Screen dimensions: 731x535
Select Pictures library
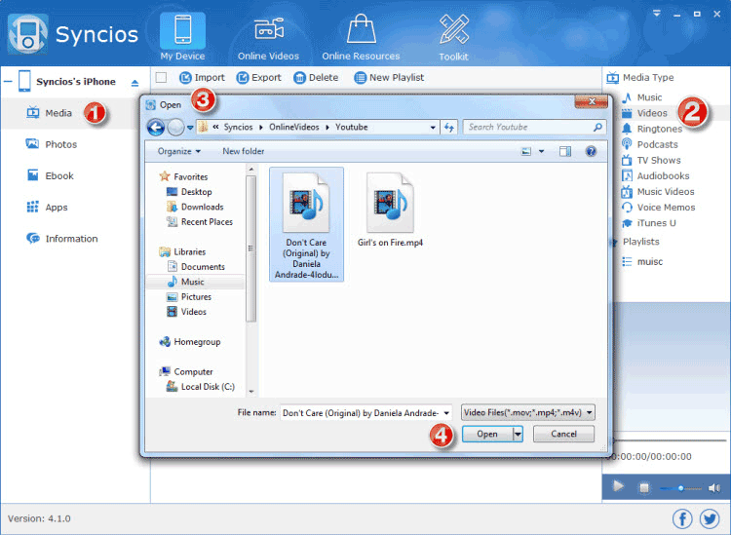click(x=189, y=296)
